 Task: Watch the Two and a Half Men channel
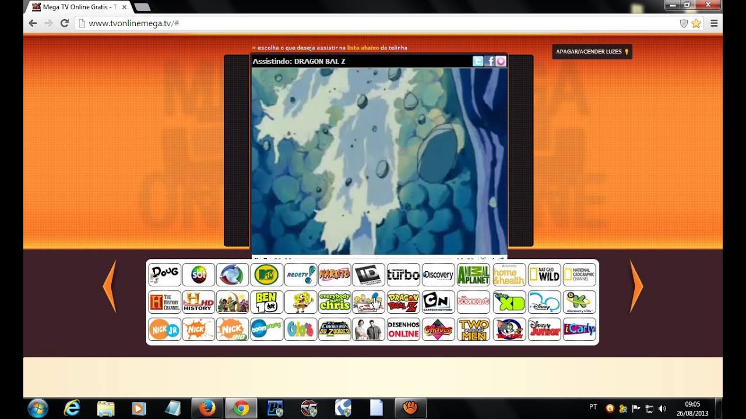tap(473, 329)
